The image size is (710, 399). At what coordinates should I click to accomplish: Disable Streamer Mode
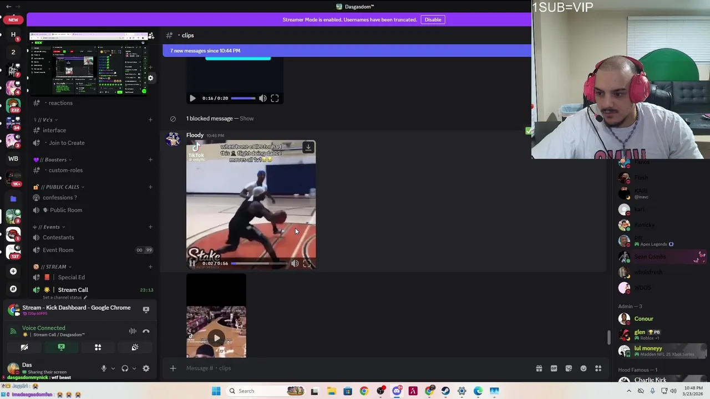[433, 20]
